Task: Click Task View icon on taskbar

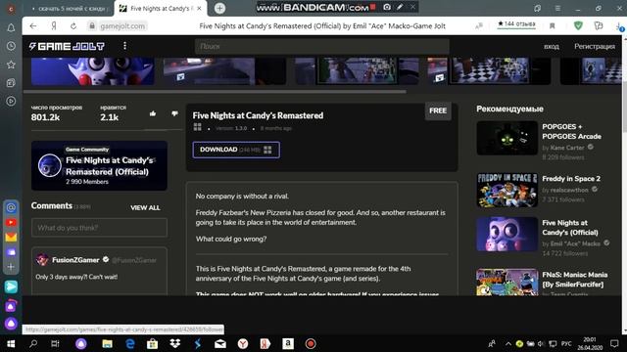Action: tap(55, 343)
